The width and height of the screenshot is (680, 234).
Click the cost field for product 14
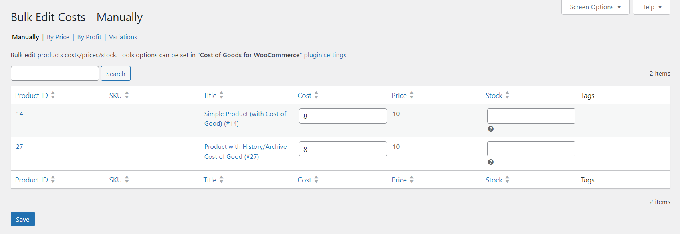point(343,116)
